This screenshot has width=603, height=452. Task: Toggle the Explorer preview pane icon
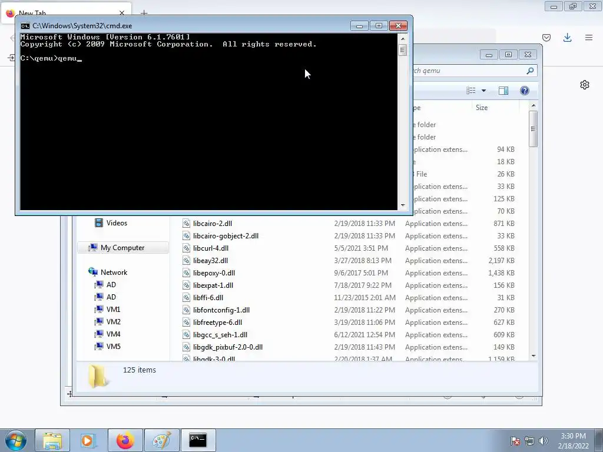(503, 91)
